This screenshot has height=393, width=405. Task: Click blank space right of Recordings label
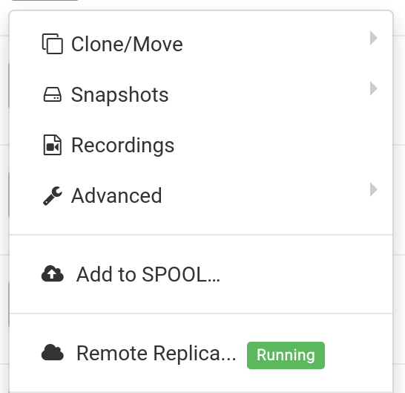pyautogui.click(x=271, y=145)
